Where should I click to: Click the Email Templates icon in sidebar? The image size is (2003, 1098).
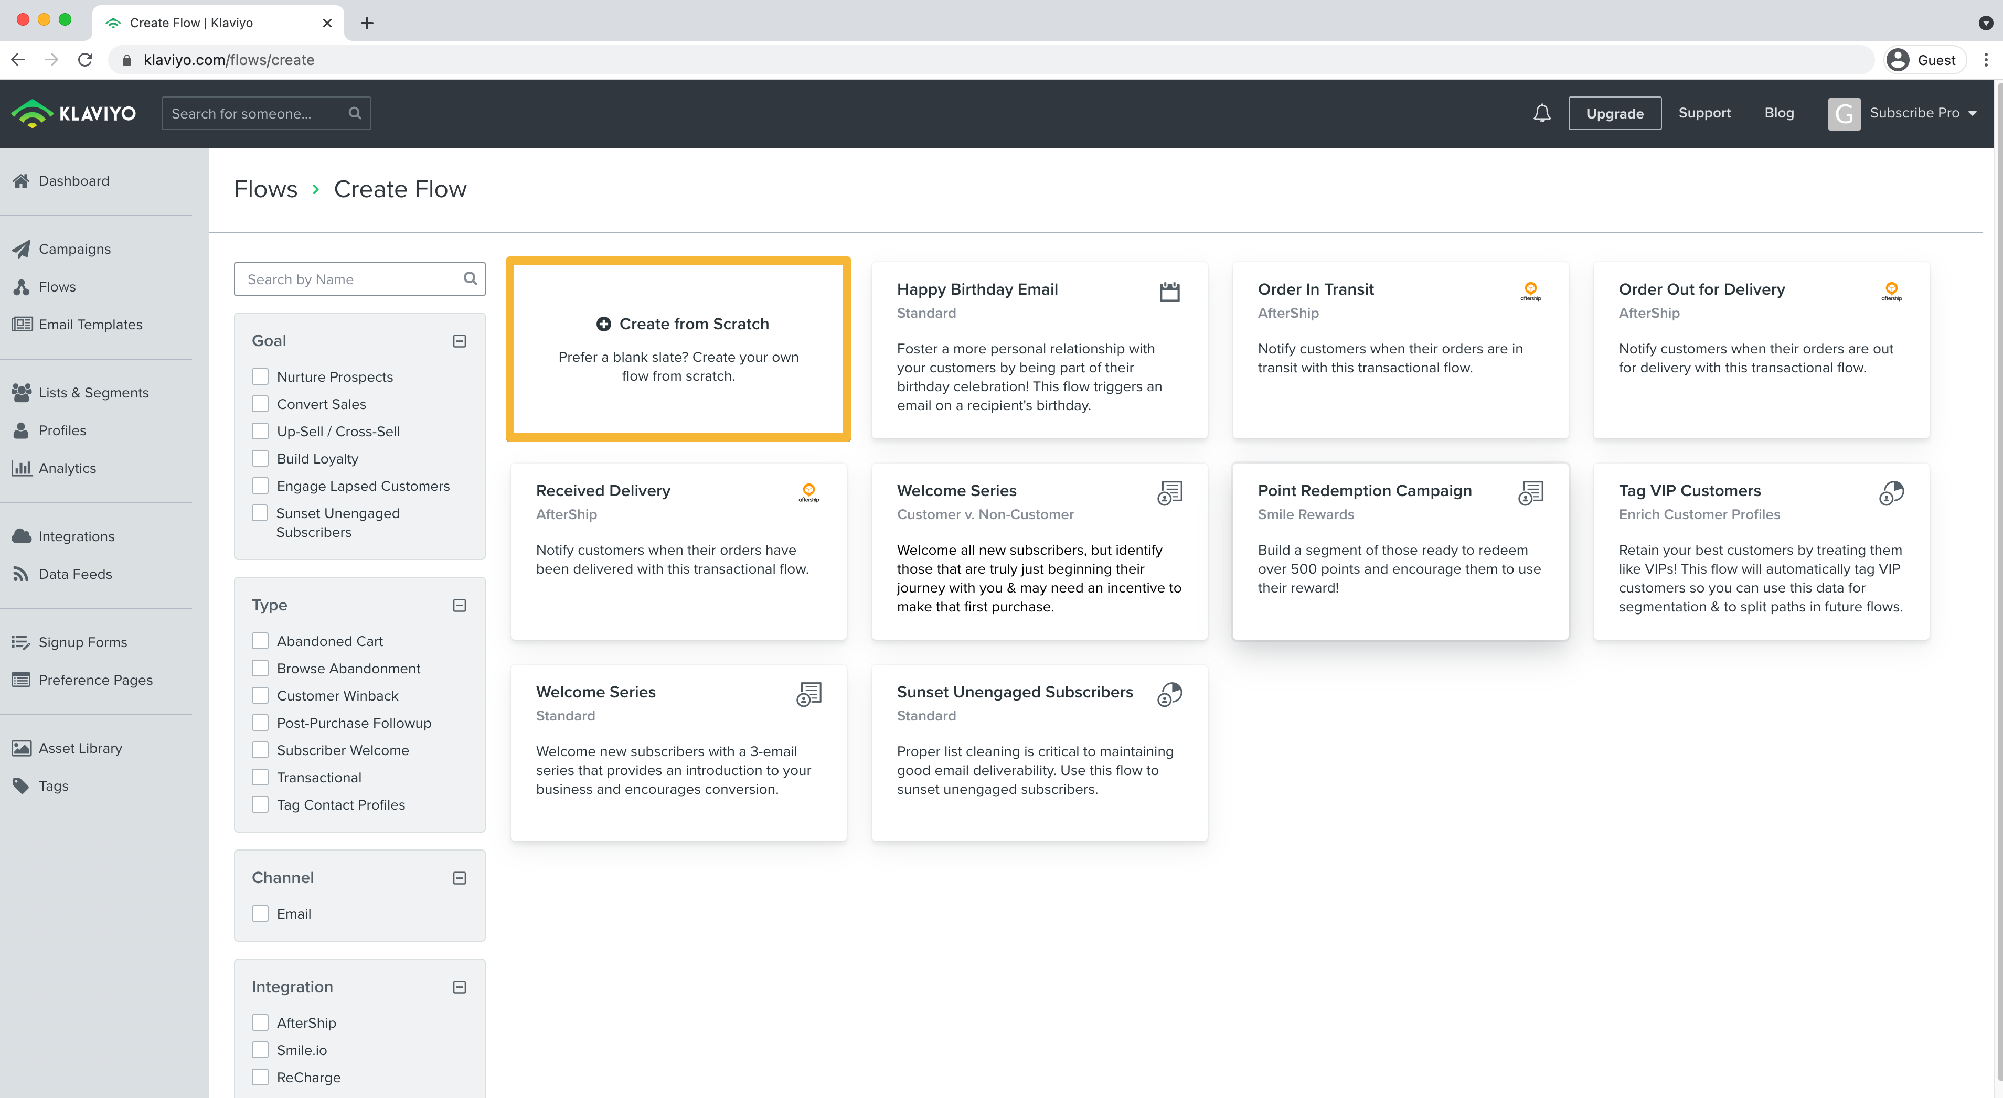[22, 324]
